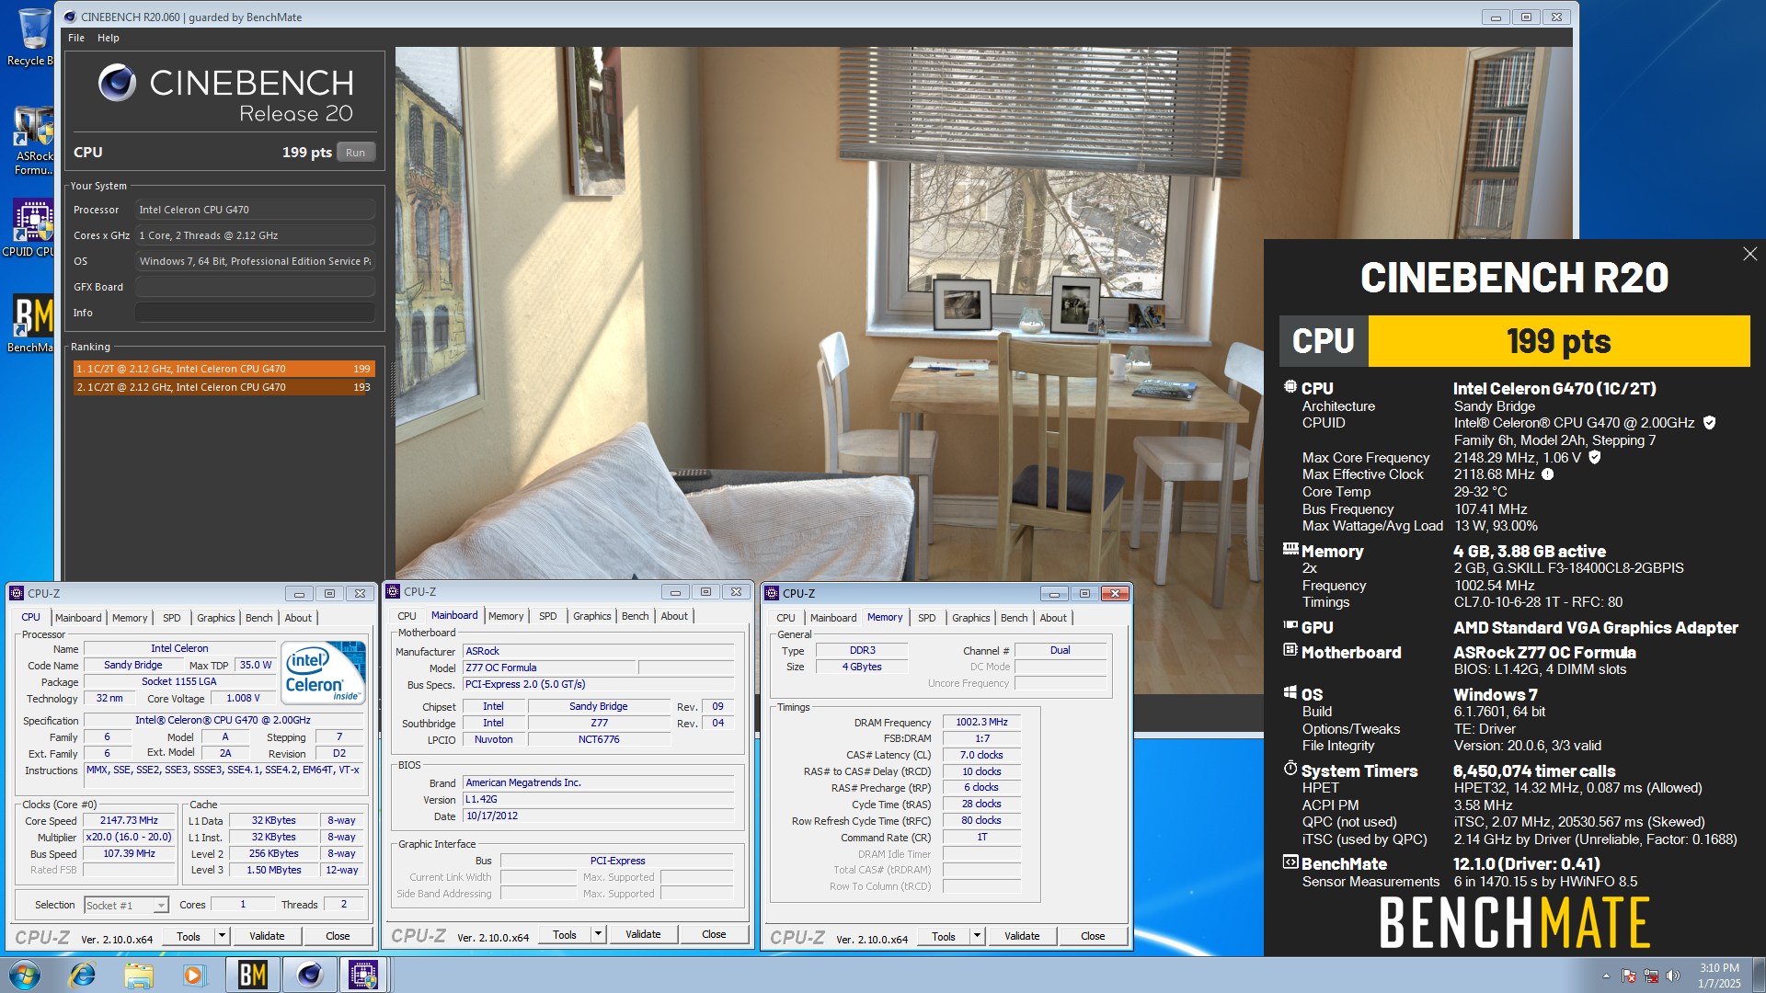The image size is (1766, 993).
Task: Click the System Timers clock icon
Action: pos(1290,769)
